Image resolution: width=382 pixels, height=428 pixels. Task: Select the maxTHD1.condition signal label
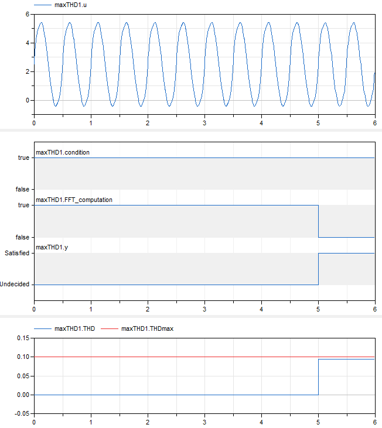tap(63, 152)
